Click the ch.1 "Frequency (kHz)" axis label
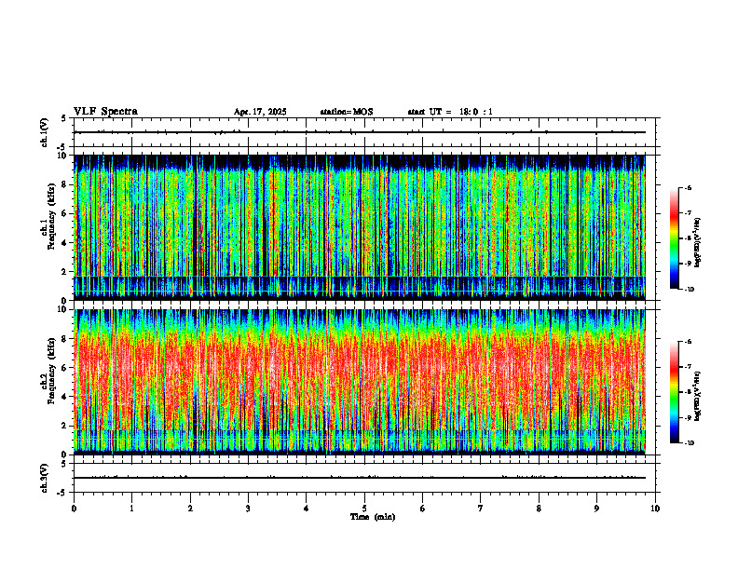 (52, 217)
